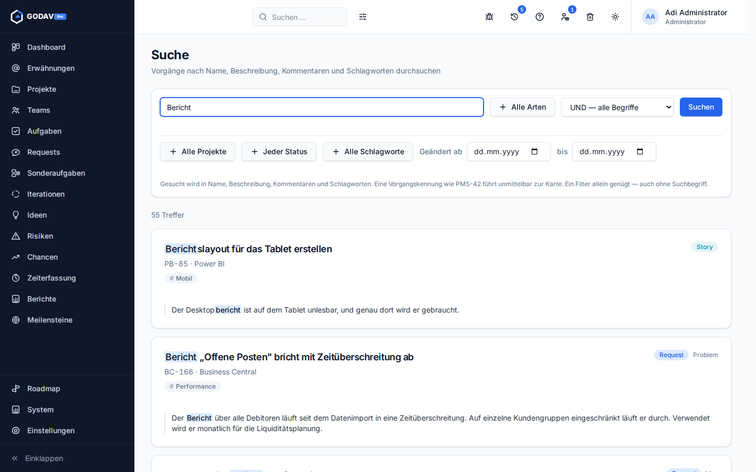The height and width of the screenshot is (472, 756).
Task: Open the help question mark icon
Action: tap(540, 17)
